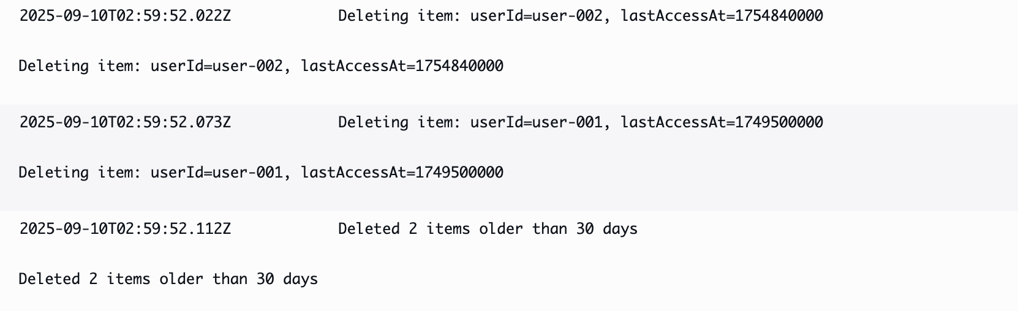Click lastAccessAt=1749500000 in the expanded detail line
This screenshot has height=311, width=1018.
point(402,173)
